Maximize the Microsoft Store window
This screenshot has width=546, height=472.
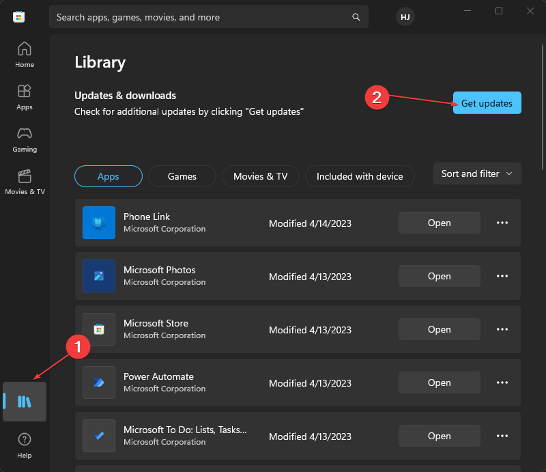coord(499,11)
